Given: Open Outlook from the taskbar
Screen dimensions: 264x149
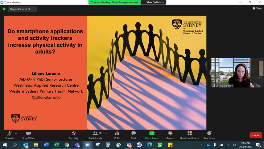Looking at the screenshot, I should (x=26, y=145).
